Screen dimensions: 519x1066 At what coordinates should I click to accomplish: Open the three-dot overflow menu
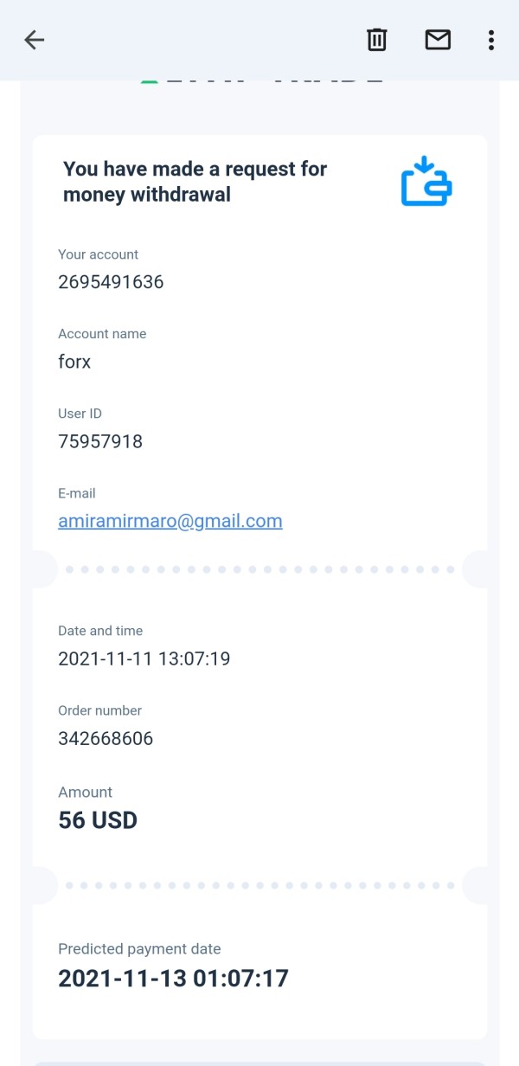(x=490, y=40)
